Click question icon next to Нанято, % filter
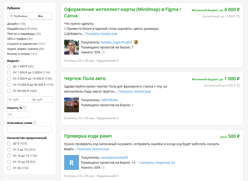The height and width of the screenshot is (181, 248). click(25, 108)
